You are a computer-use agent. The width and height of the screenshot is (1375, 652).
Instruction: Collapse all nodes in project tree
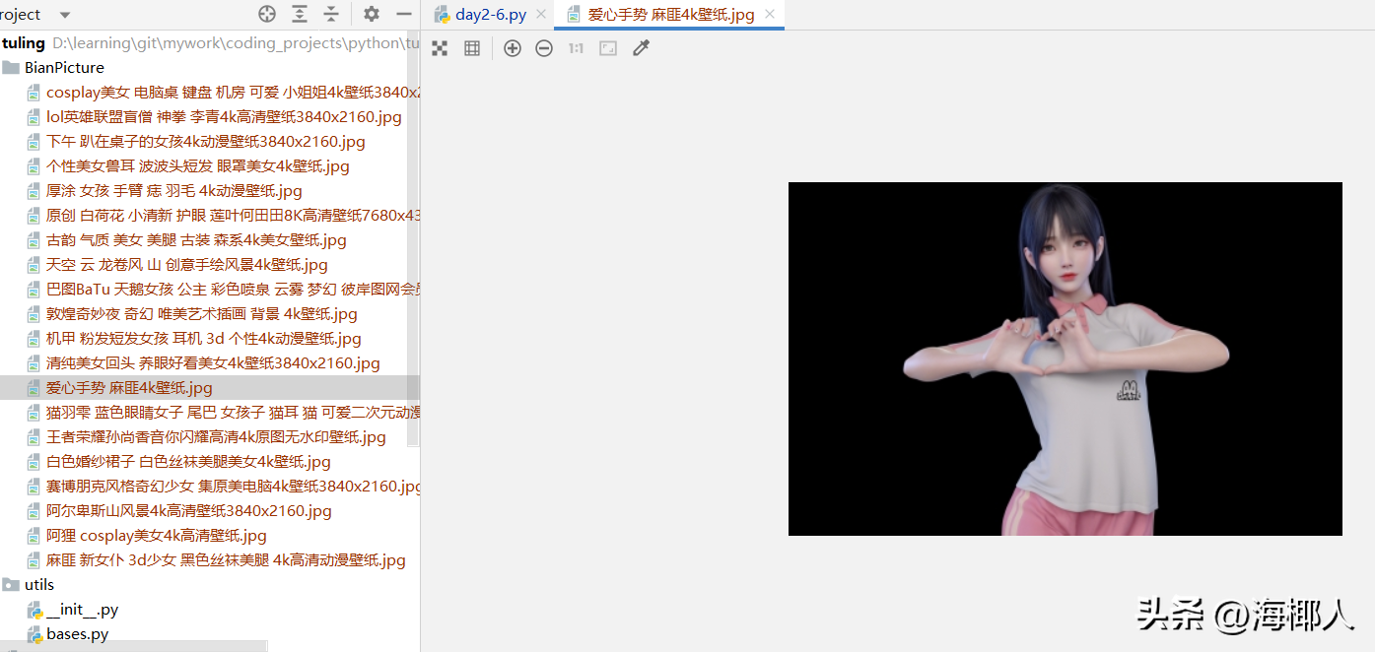(331, 14)
